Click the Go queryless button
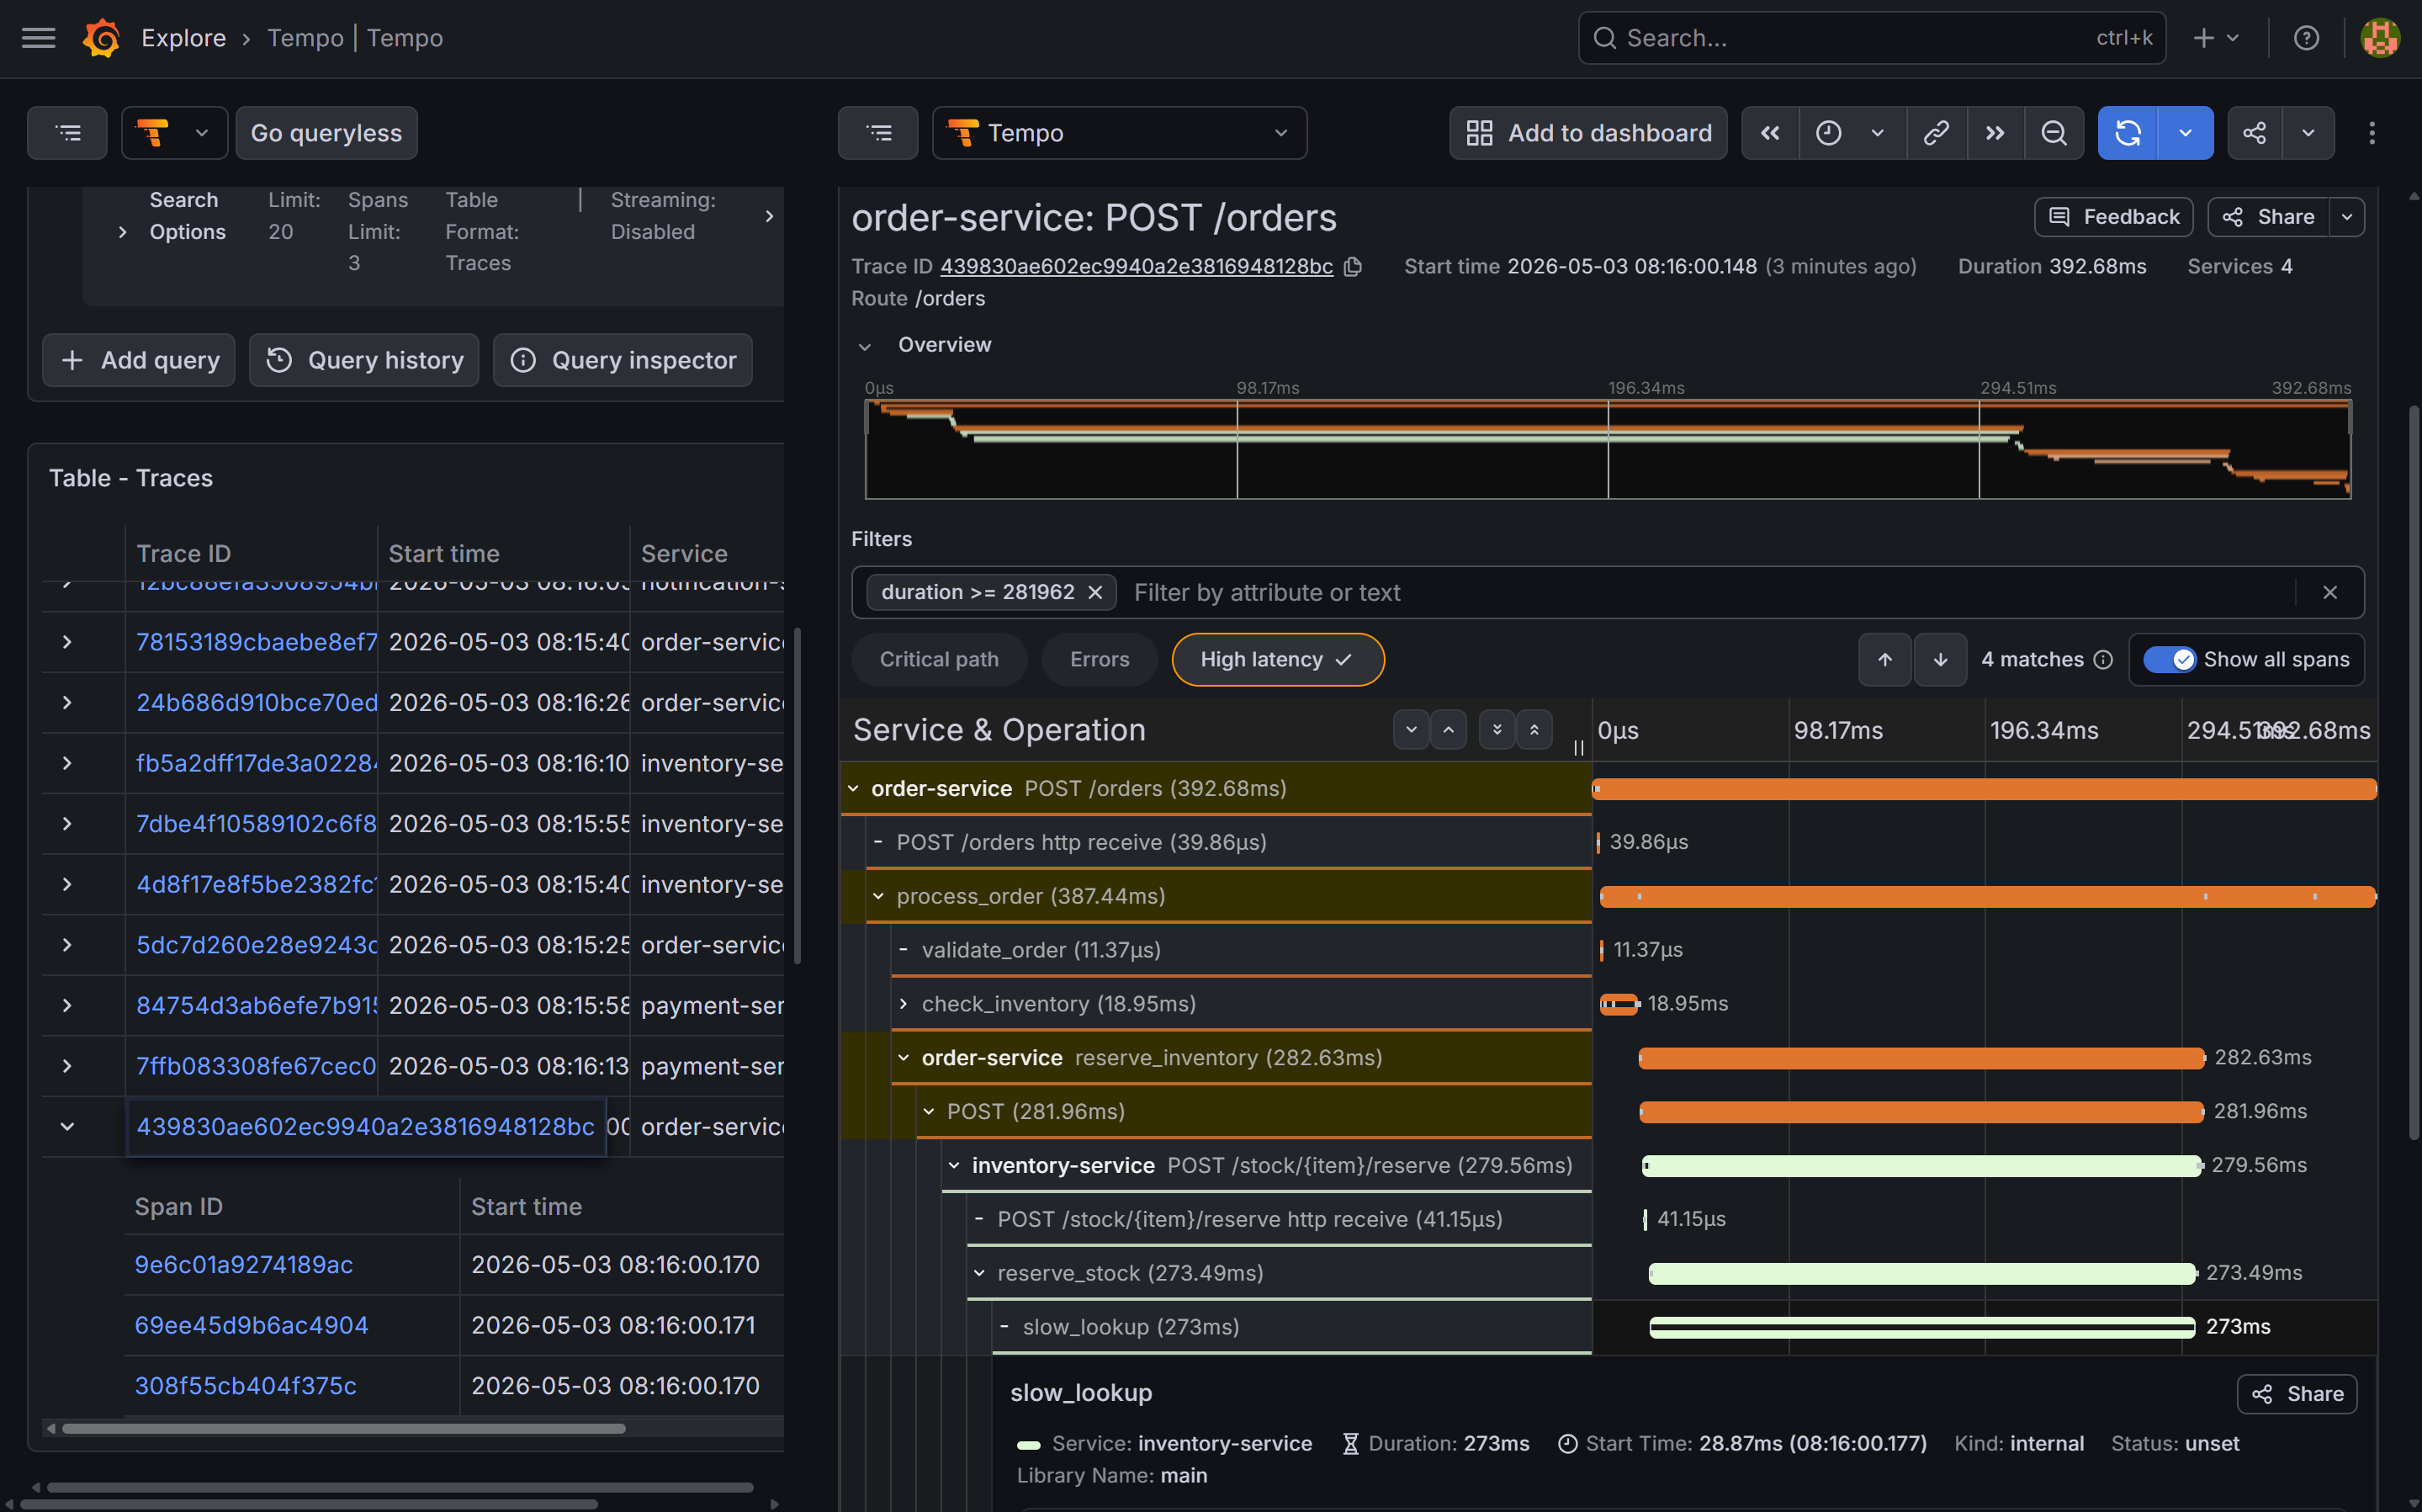The width and height of the screenshot is (2422, 1512). (326, 133)
